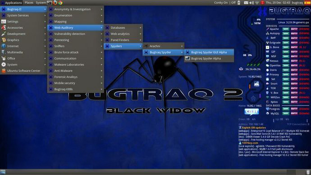311x175 pixels.
Task: Click the Spanish flag keyboard layout indicator
Action: pos(307,3)
